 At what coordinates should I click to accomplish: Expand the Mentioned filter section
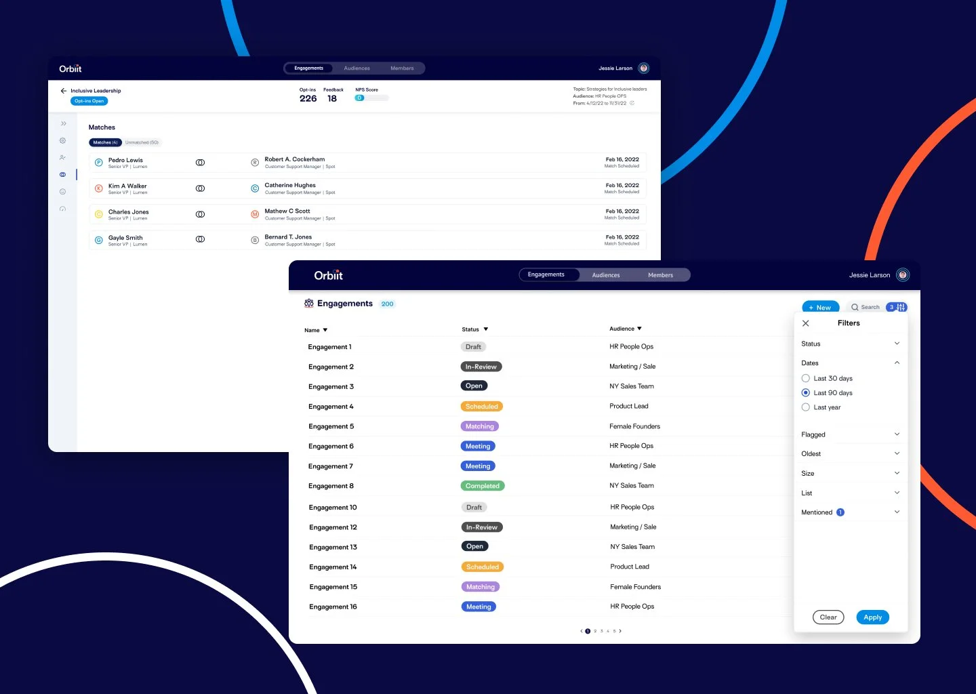pos(897,512)
